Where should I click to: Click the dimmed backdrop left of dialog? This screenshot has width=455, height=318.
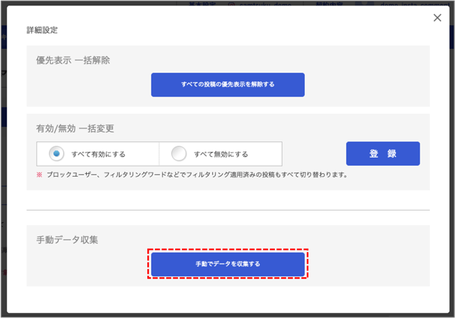click(x=3, y=170)
